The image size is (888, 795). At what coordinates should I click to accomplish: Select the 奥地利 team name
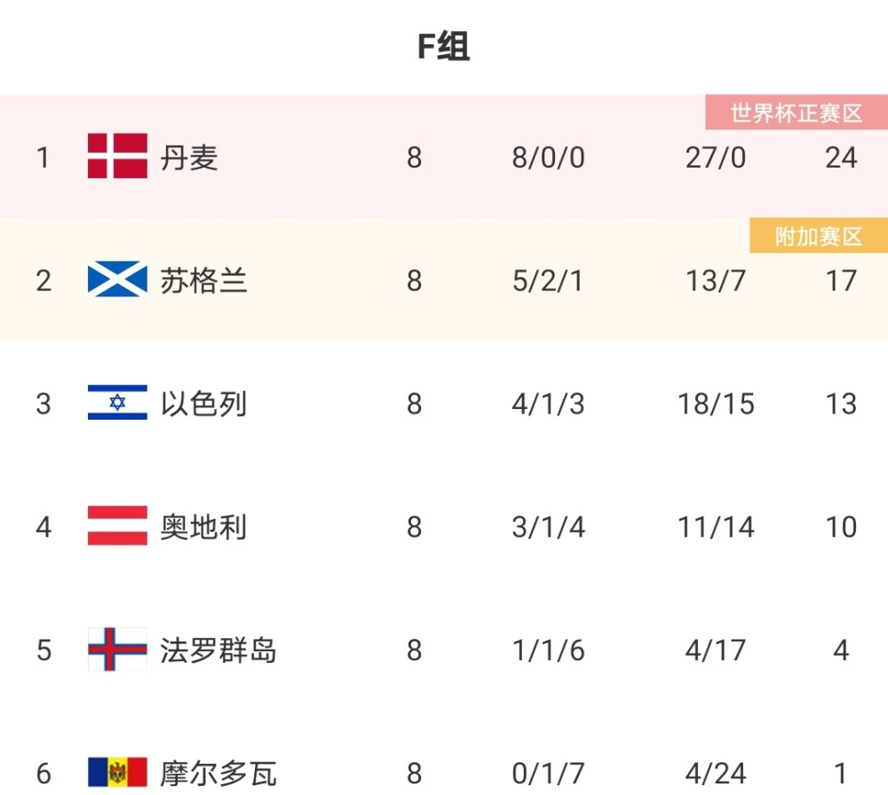tap(204, 527)
